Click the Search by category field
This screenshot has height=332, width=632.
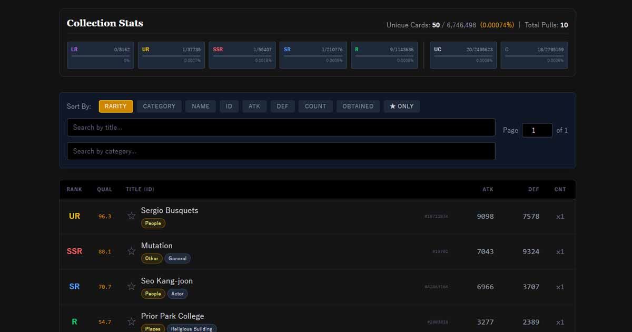[281, 151]
